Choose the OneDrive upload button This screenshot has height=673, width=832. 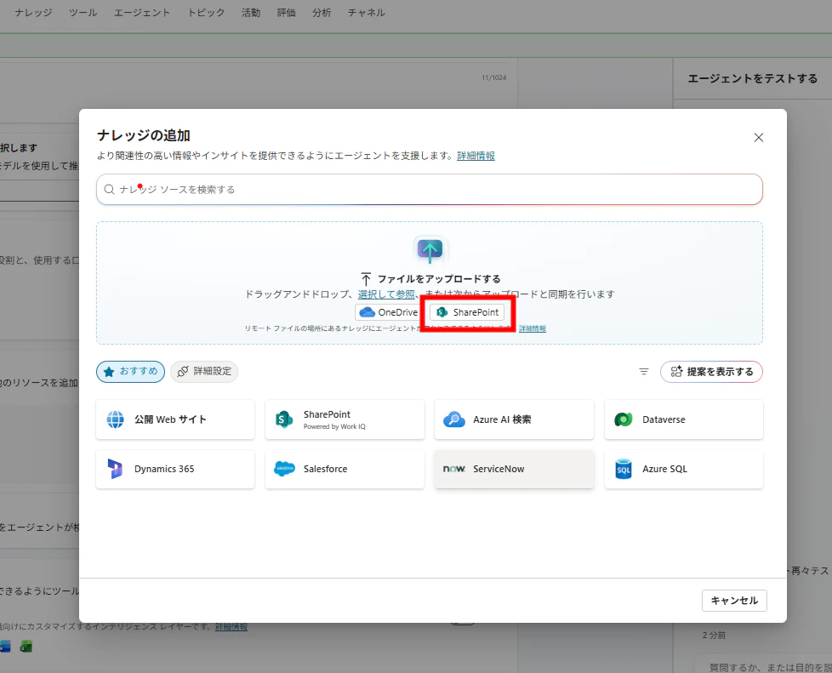pos(389,312)
